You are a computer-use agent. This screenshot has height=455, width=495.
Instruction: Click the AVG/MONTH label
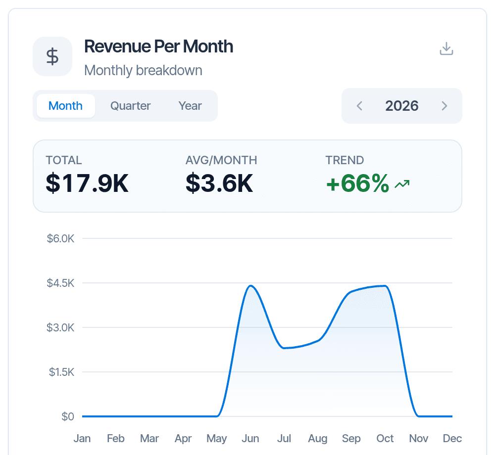(221, 160)
